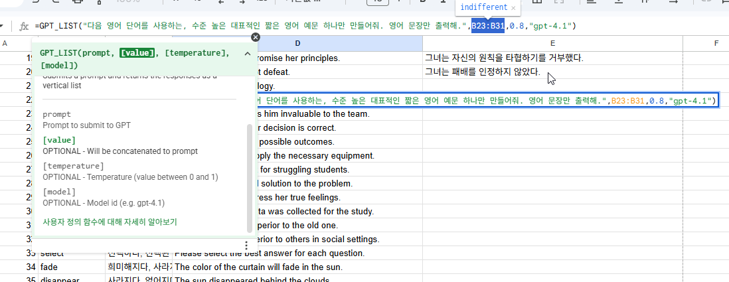The width and height of the screenshot is (729, 282).
Task: Click 'Prompt to submit to GPT' description
Action: [86, 125]
